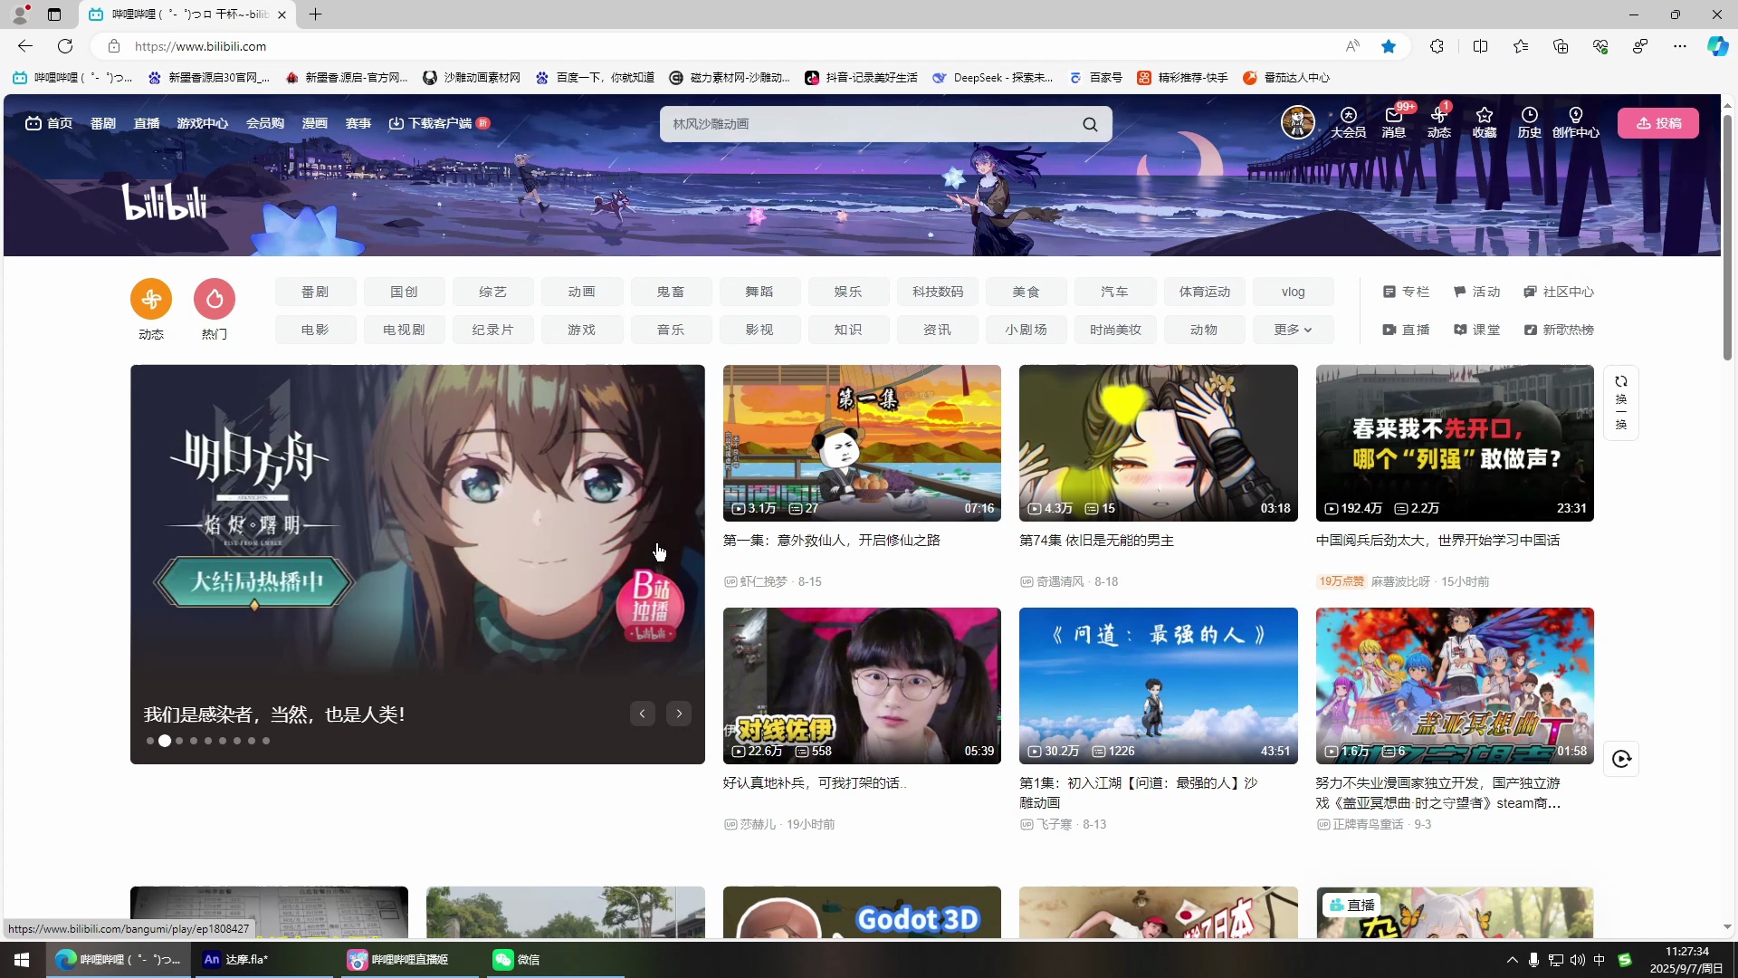Open 直播 in top navigation

[147, 123]
